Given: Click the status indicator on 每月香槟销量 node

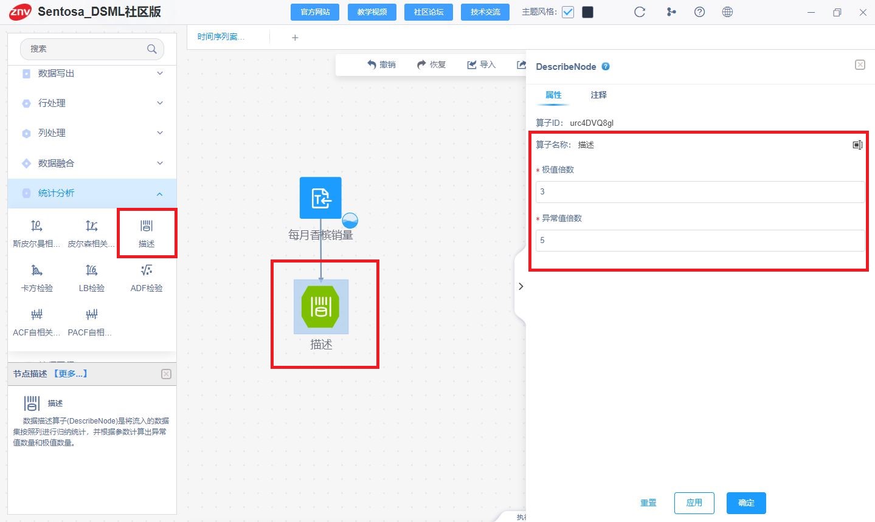Looking at the screenshot, I should click(x=350, y=220).
